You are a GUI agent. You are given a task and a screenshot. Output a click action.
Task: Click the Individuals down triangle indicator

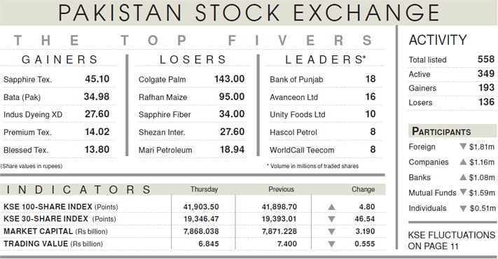click(463, 208)
